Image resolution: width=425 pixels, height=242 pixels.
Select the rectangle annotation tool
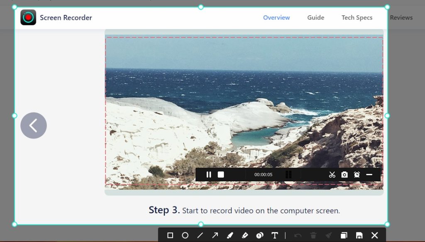(x=170, y=235)
